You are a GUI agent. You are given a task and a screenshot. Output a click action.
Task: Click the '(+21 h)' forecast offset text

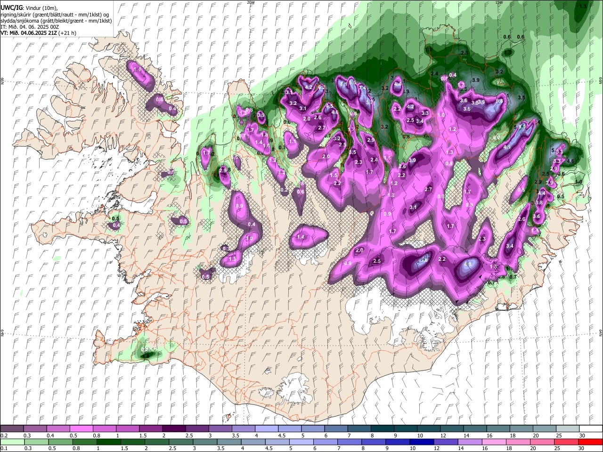click(x=67, y=33)
